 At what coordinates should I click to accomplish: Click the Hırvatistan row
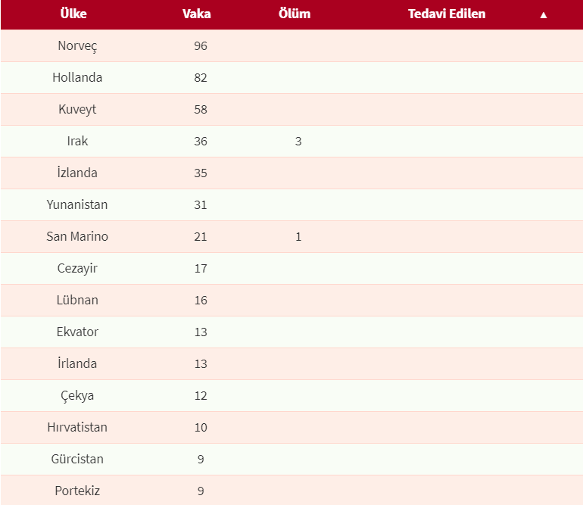point(77,428)
